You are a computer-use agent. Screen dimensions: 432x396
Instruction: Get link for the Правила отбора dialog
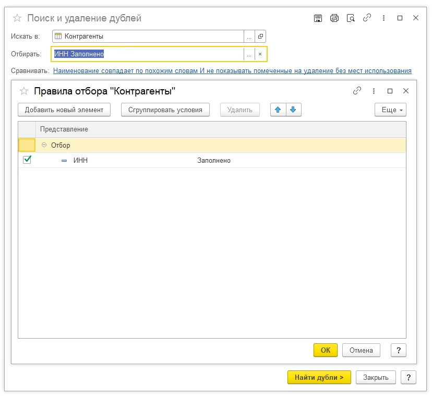357,91
